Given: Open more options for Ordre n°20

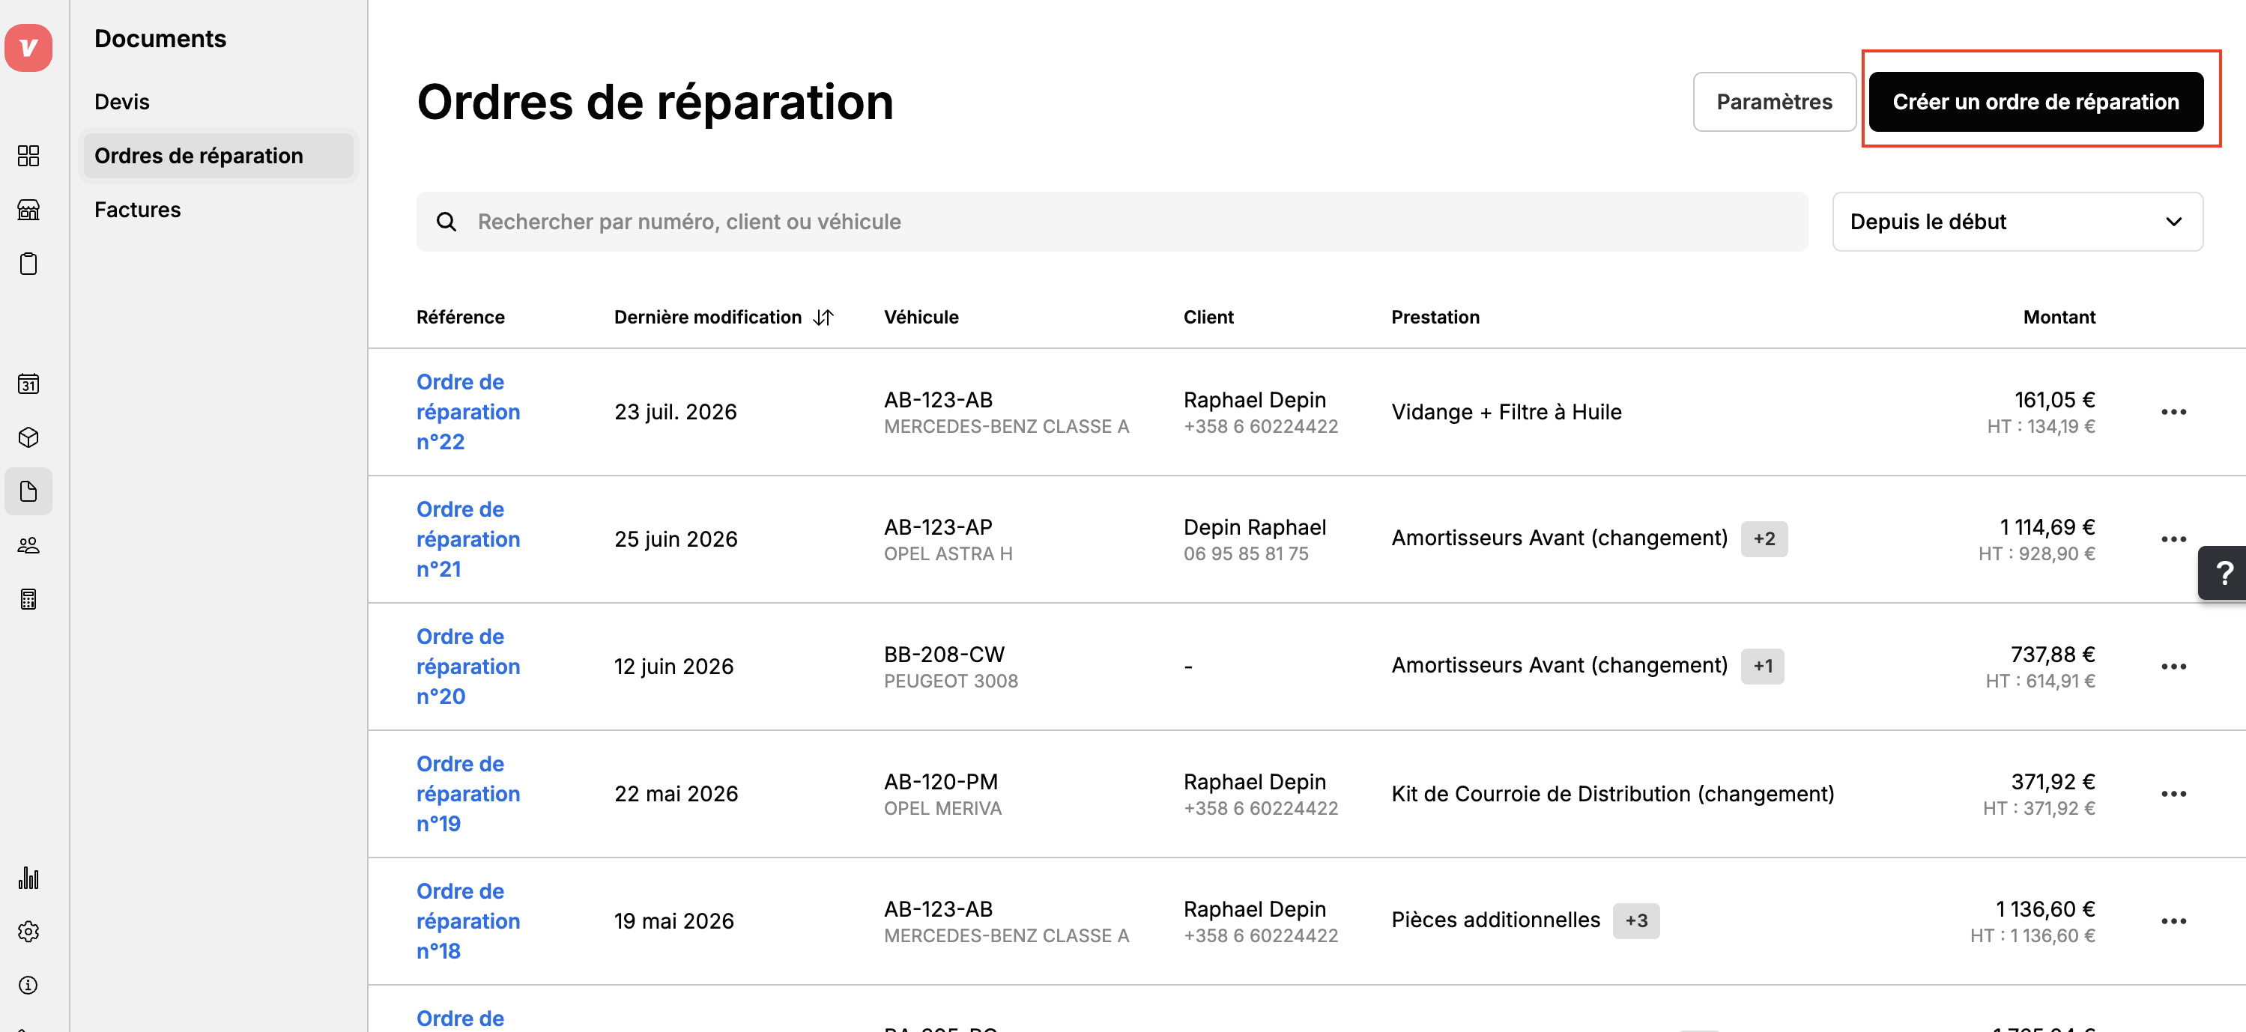Looking at the screenshot, I should pyautogui.click(x=2173, y=667).
